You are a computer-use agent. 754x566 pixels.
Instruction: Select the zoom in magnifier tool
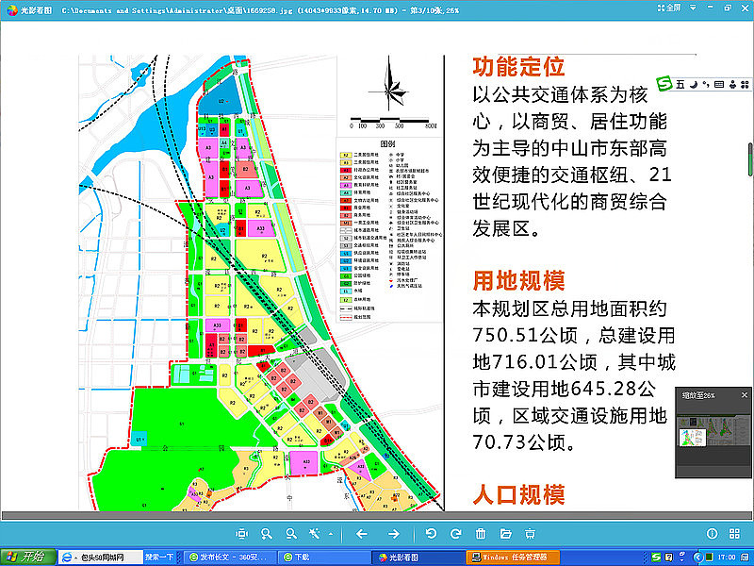(x=267, y=533)
